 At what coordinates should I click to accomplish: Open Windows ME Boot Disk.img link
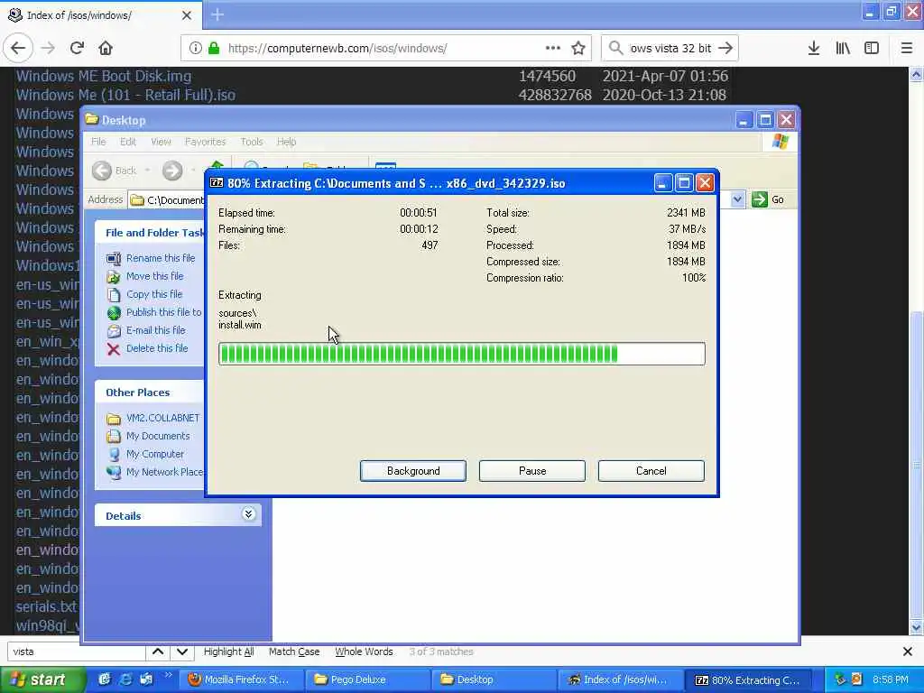pos(104,76)
